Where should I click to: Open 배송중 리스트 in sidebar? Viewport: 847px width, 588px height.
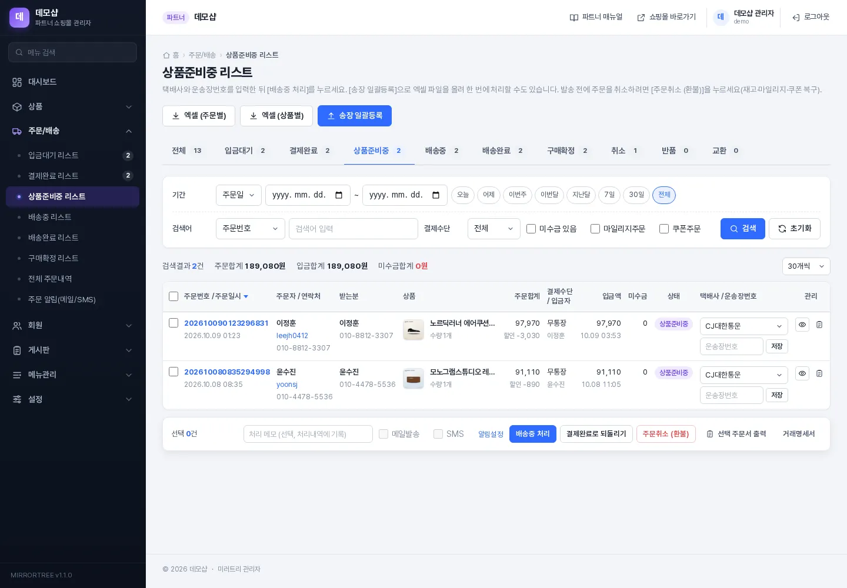click(73, 217)
